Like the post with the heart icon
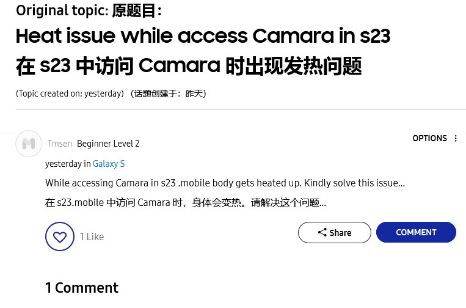The width and height of the screenshot is (466, 308). [60, 237]
